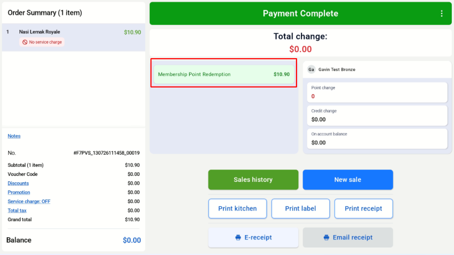Viewport: 454px width, 255px height.
Task: Select the Nasi Lemak Royale order item
Action: tap(74, 37)
